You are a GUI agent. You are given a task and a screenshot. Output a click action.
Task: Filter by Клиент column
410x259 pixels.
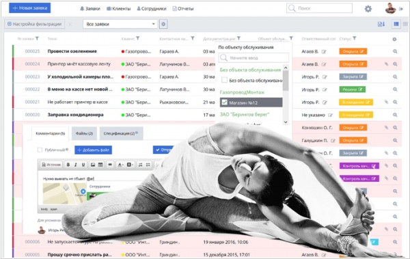[138, 38]
